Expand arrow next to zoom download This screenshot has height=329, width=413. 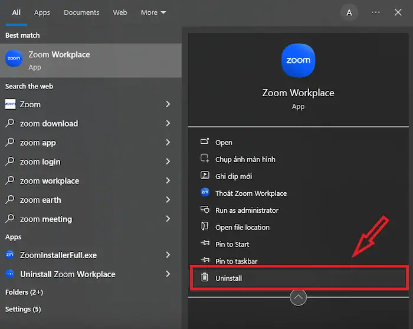point(168,123)
